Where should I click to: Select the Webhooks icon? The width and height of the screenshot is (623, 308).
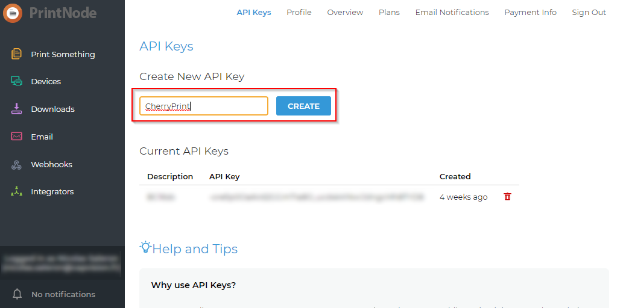click(x=16, y=164)
